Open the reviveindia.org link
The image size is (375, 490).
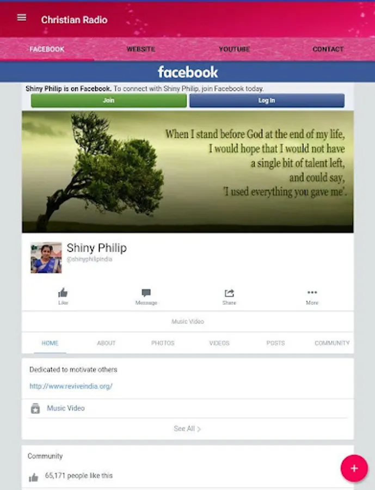click(x=71, y=386)
